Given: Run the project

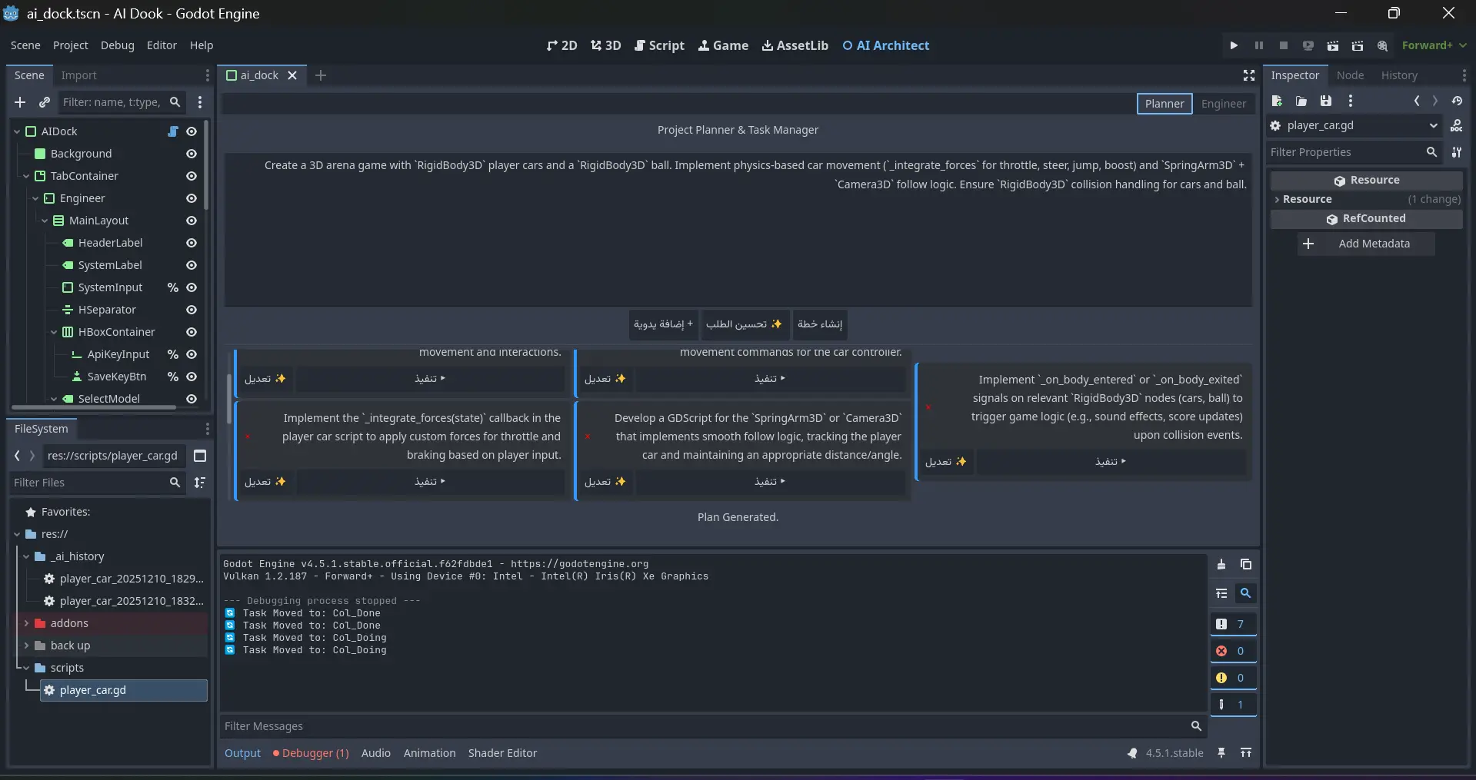Looking at the screenshot, I should point(1234,45).
